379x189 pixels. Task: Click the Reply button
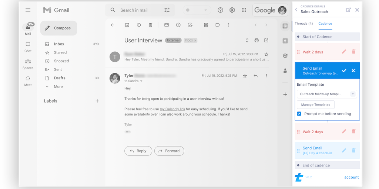(138, 151)
